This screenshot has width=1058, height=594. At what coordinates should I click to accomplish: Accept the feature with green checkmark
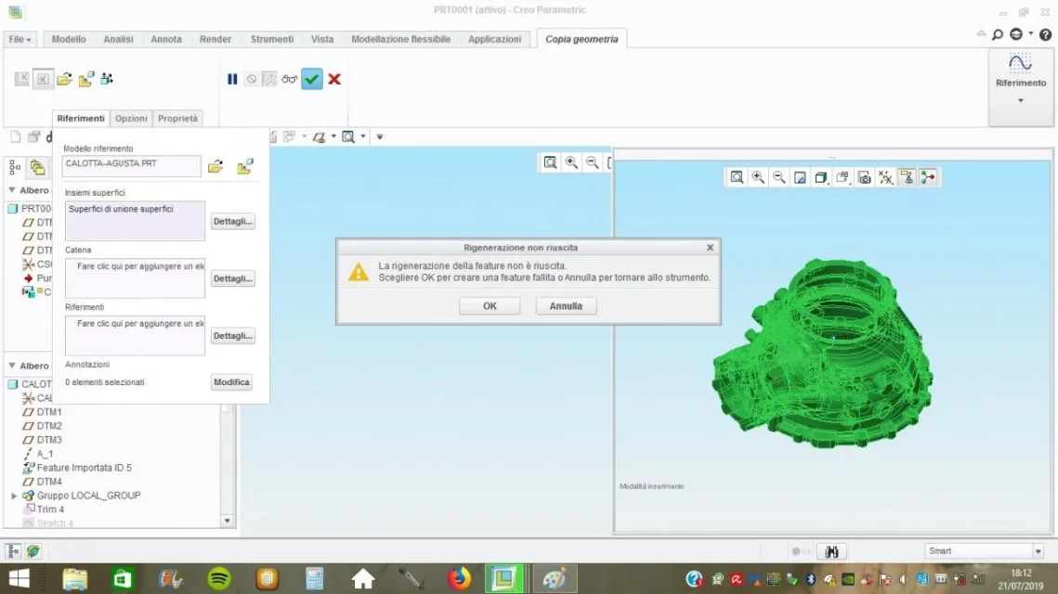point(312,80)
